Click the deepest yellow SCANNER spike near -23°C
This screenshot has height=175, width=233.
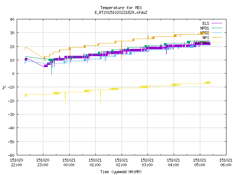65,98
